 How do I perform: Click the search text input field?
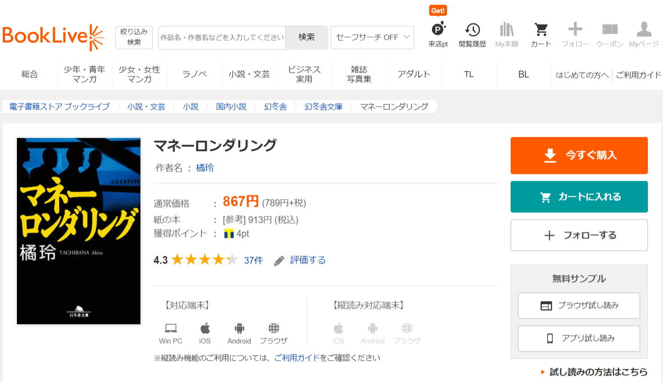pyautogui.click(x=222, y=38)
